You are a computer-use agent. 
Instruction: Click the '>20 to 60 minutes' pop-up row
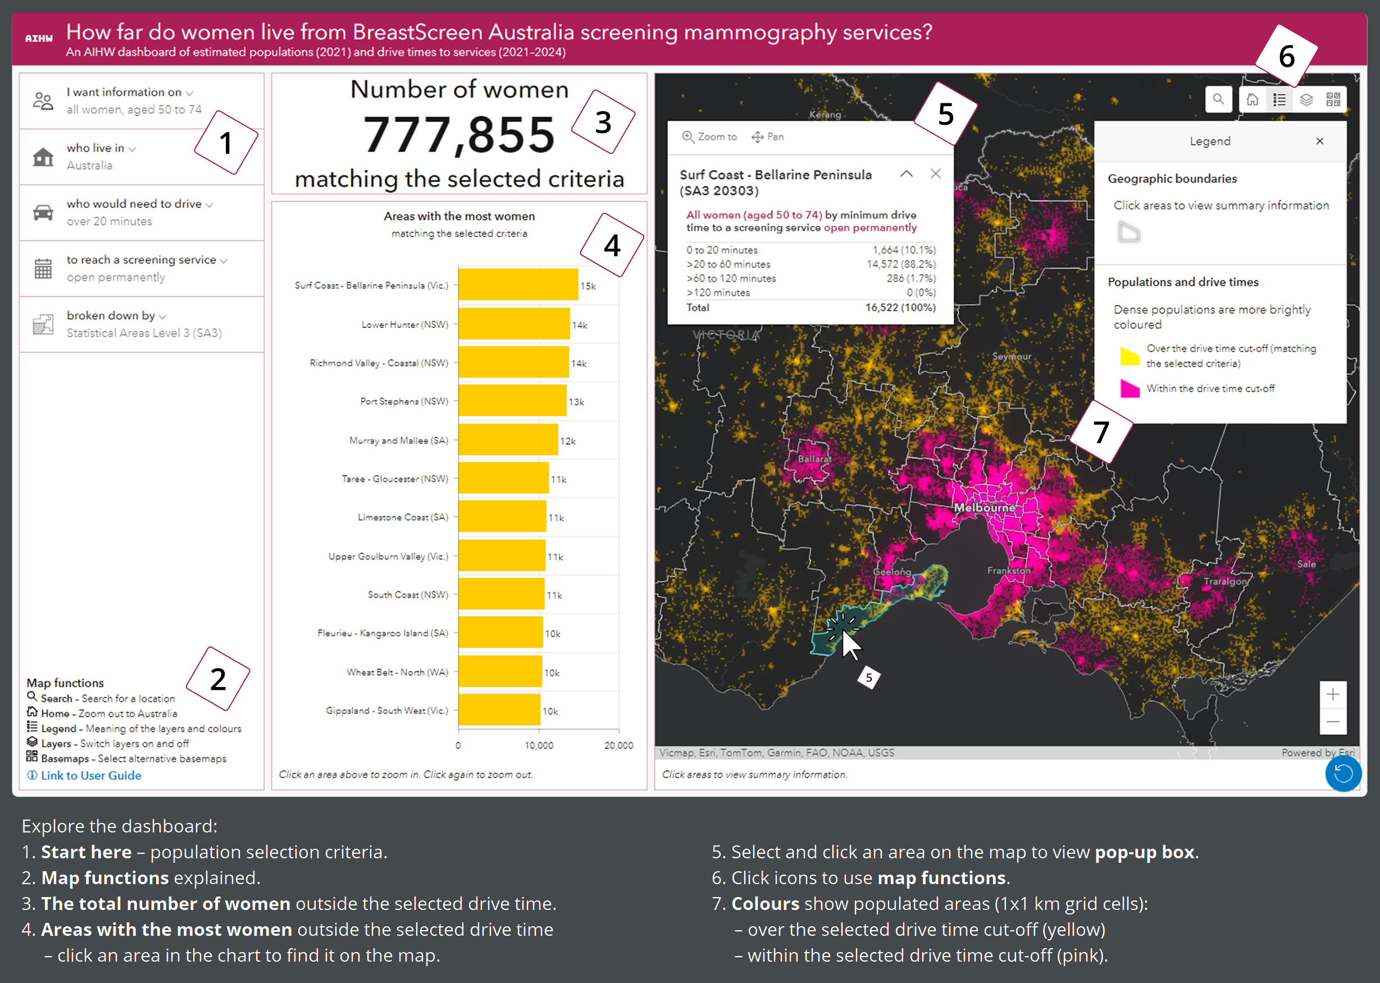(810, 264)
